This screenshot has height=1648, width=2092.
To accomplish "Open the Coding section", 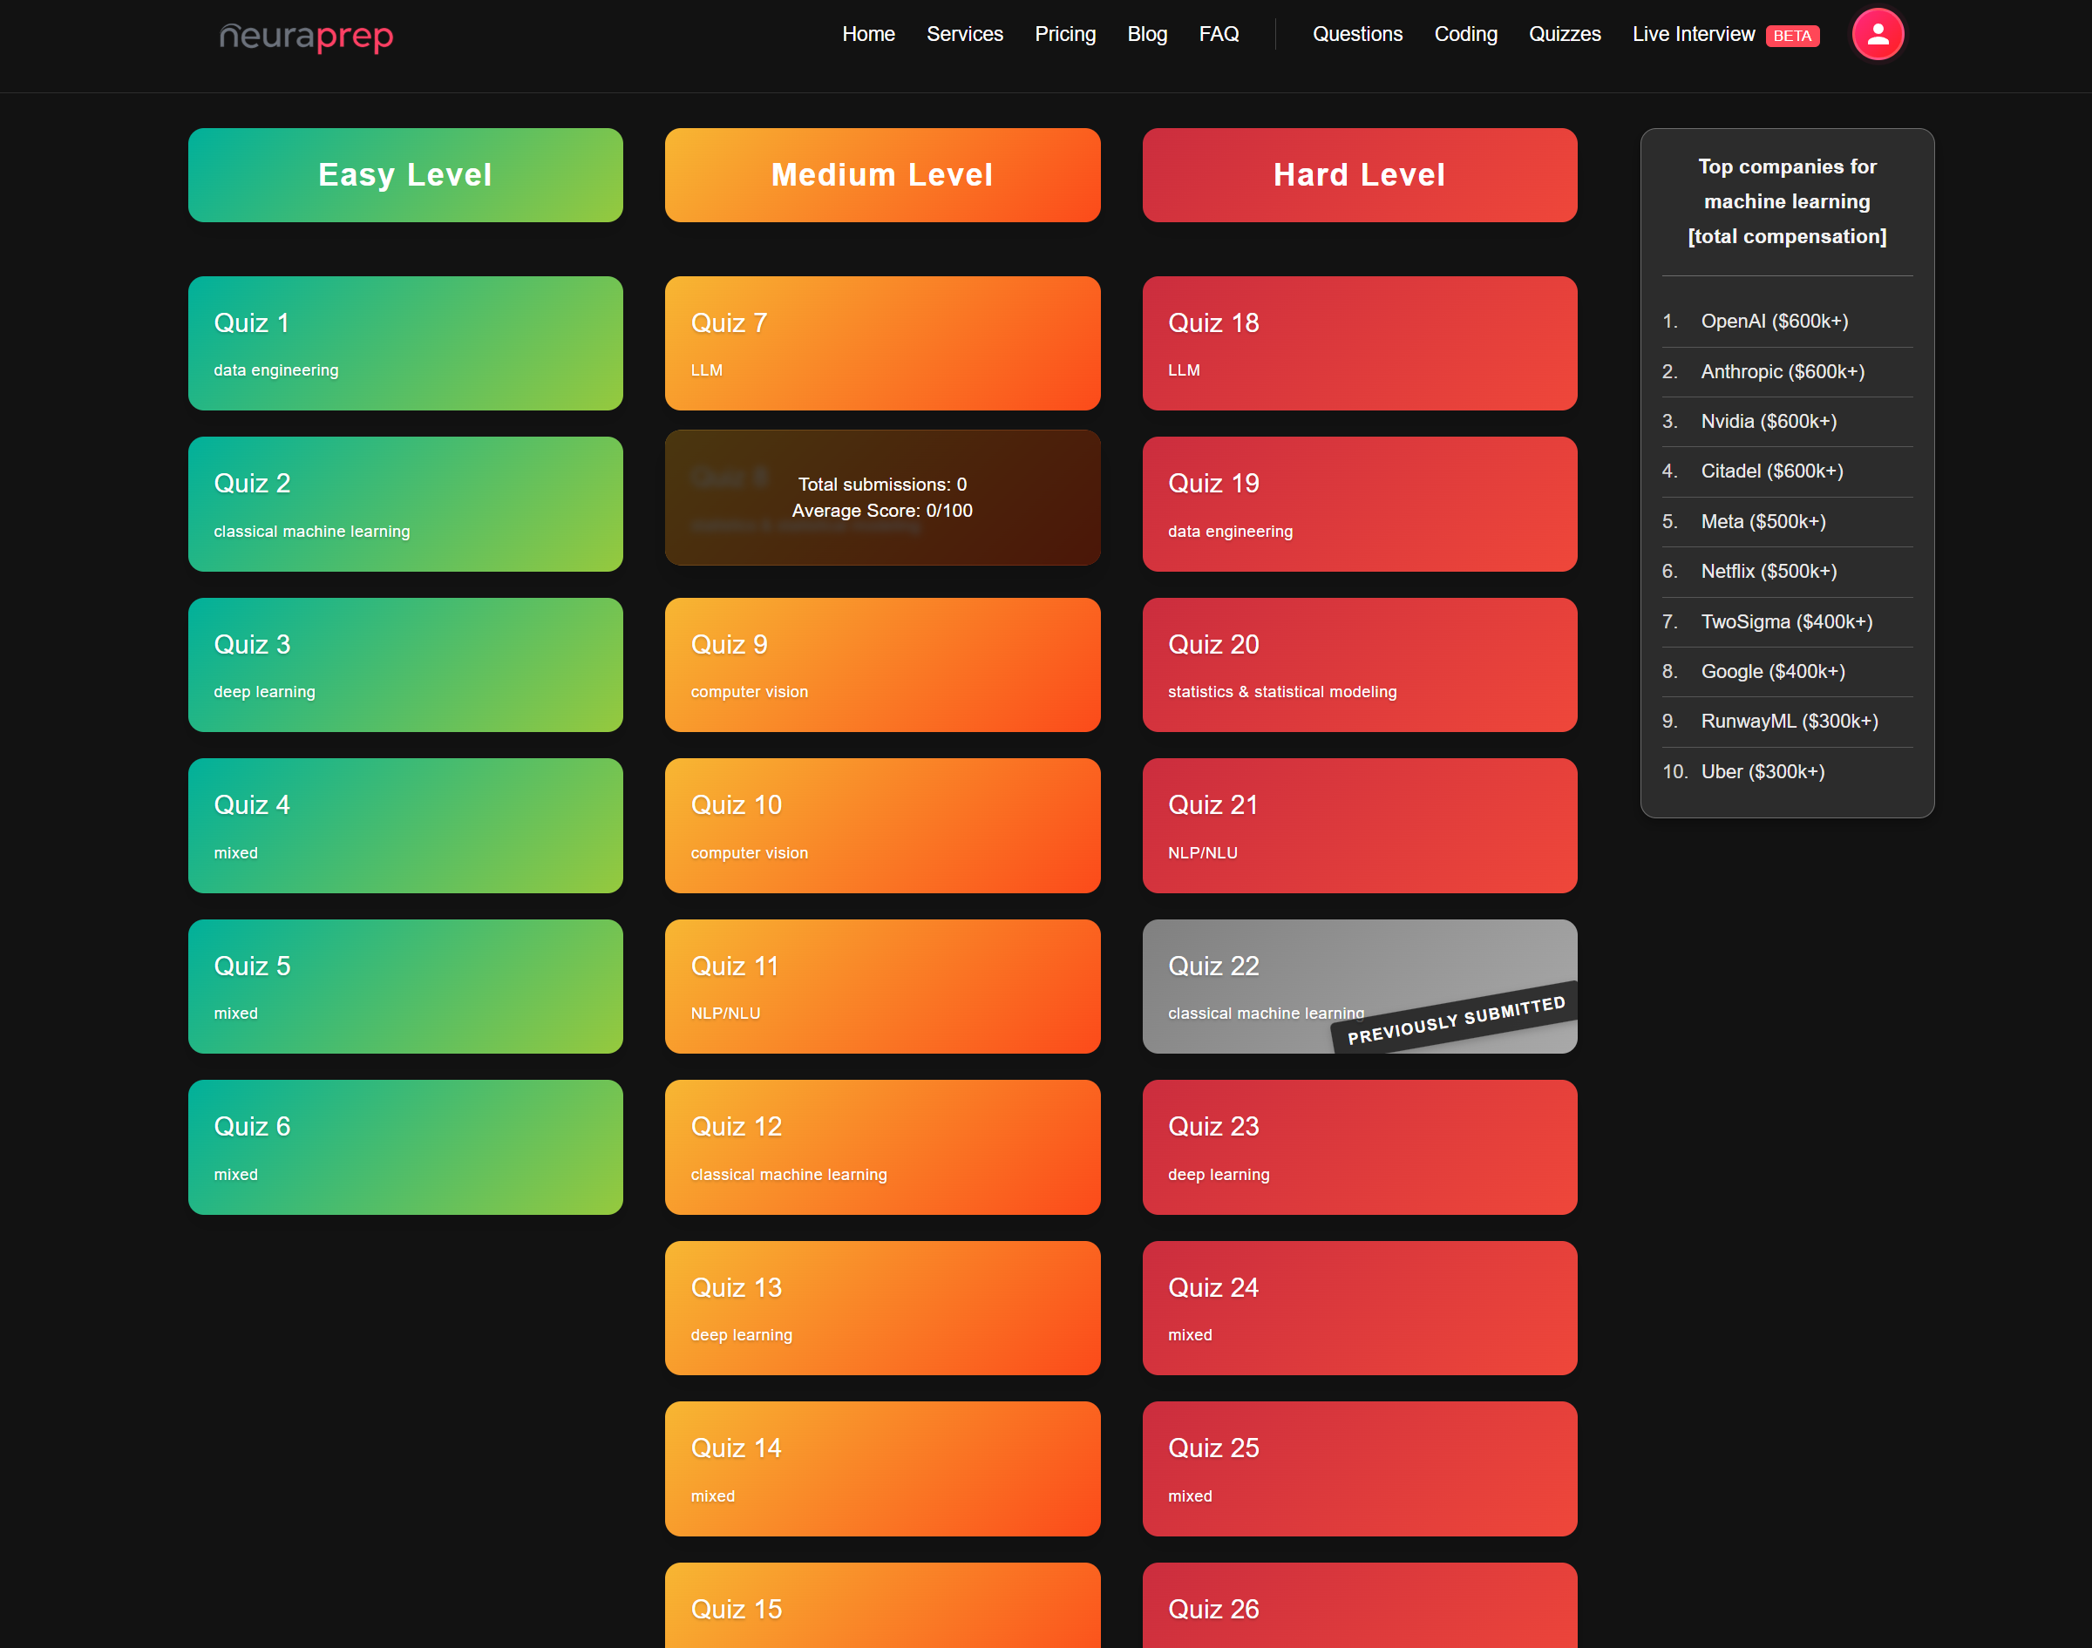I will (x=1464, y=35).
